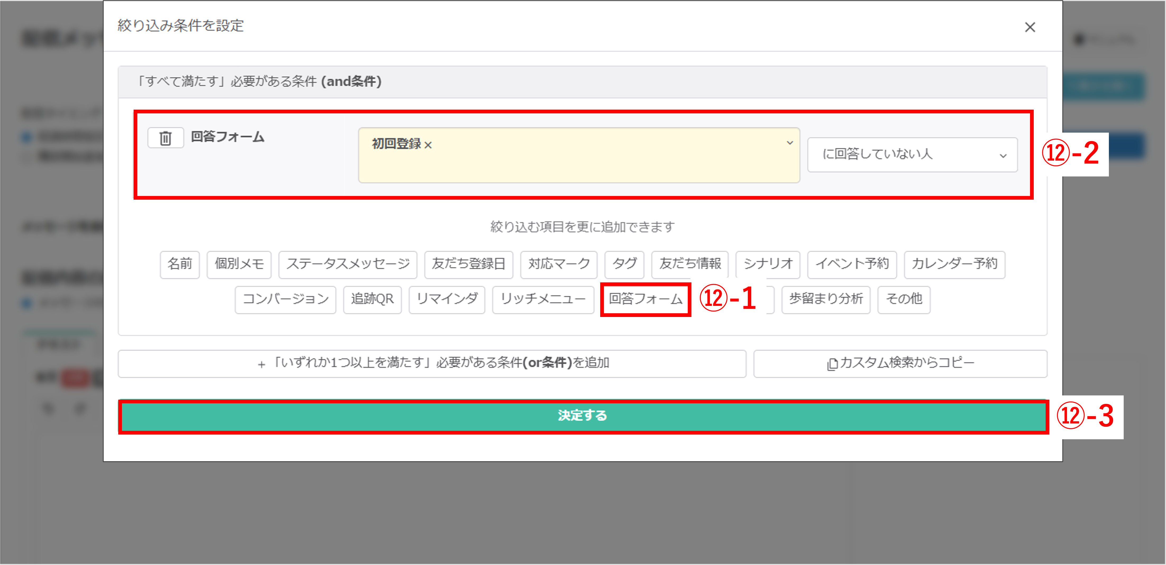
Task: Expand the form selection dropdown arrow
Action: (789, 143)
